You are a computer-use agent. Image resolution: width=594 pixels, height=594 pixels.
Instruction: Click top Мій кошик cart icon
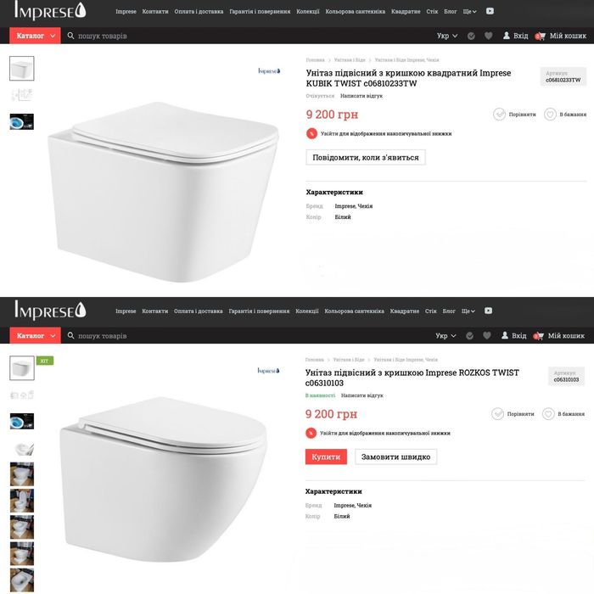coord(541,36)
